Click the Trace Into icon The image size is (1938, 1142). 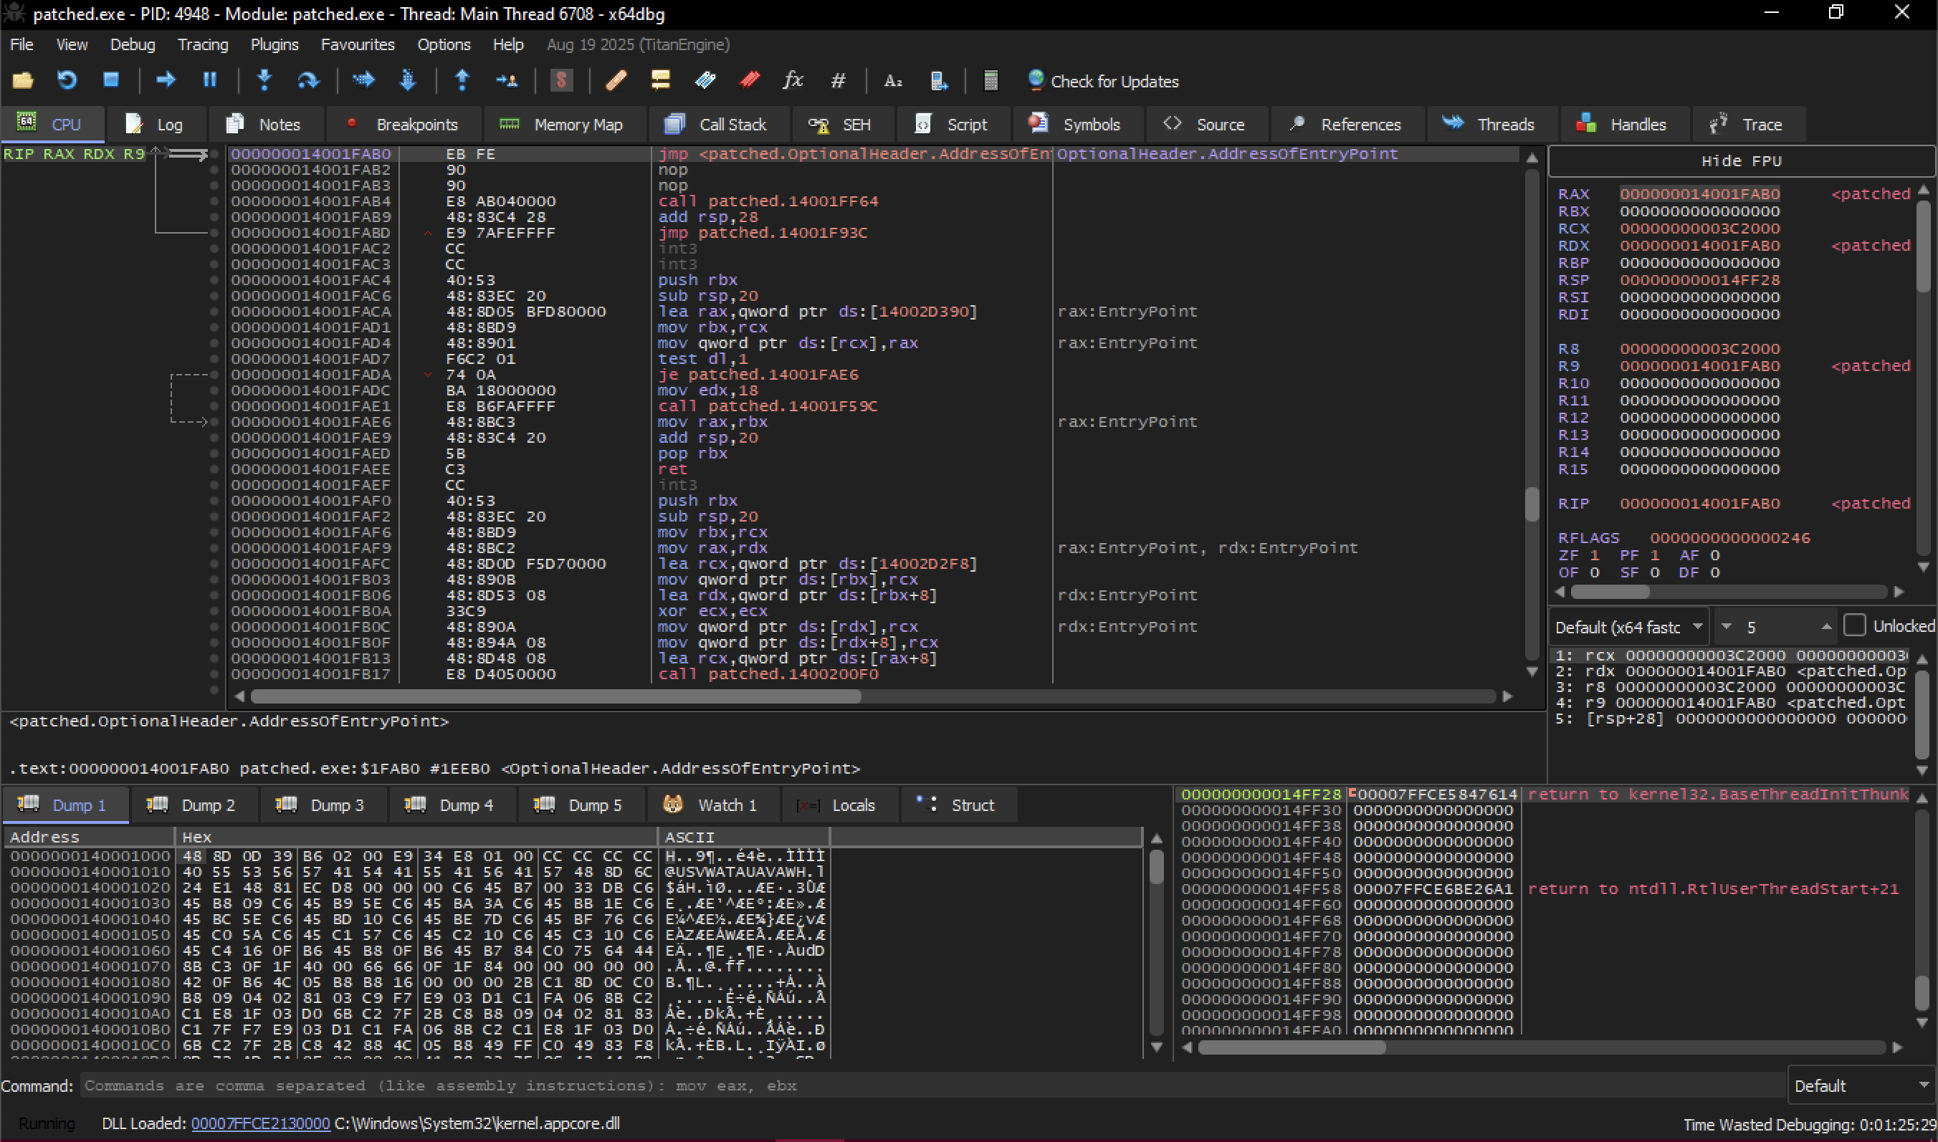(x=363, y=80)
